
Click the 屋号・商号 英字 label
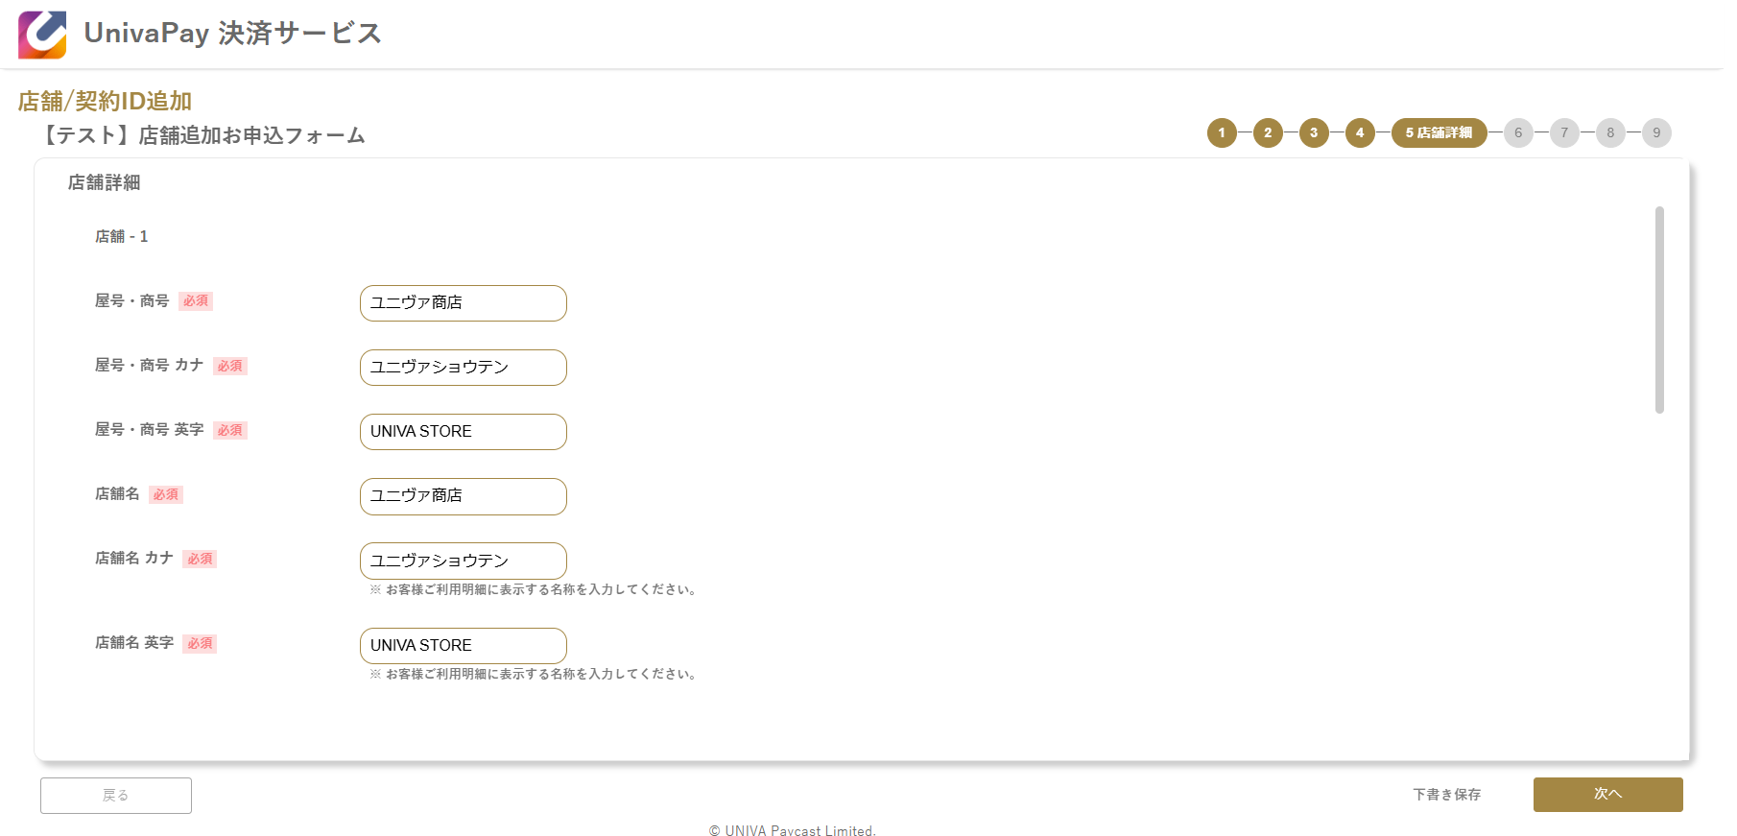click(150, 430)
